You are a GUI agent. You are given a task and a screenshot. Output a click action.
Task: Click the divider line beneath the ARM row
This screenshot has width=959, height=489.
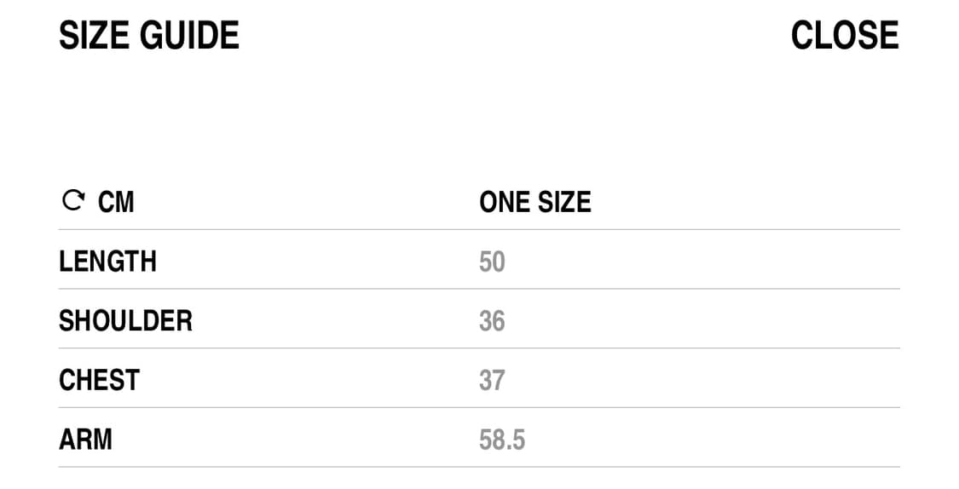479,467
